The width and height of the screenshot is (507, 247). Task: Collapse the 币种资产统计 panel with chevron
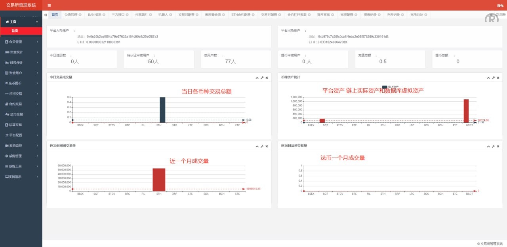(488, 78)
